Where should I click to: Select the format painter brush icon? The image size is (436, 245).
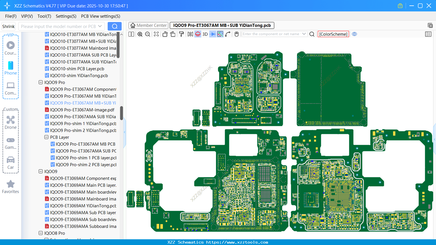coord(181,34)
